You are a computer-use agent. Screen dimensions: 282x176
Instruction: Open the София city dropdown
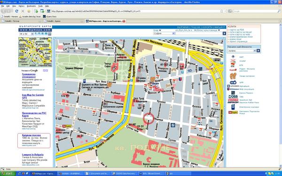pyautogui.click(x=164, y=33)
